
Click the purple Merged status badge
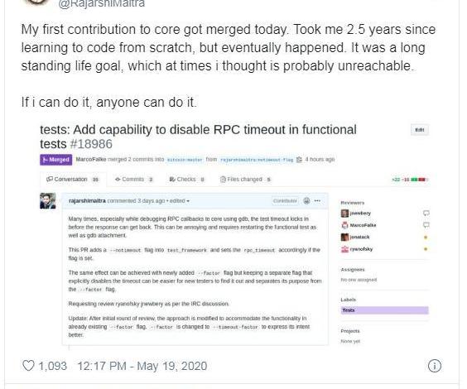[x=56, y=160]
